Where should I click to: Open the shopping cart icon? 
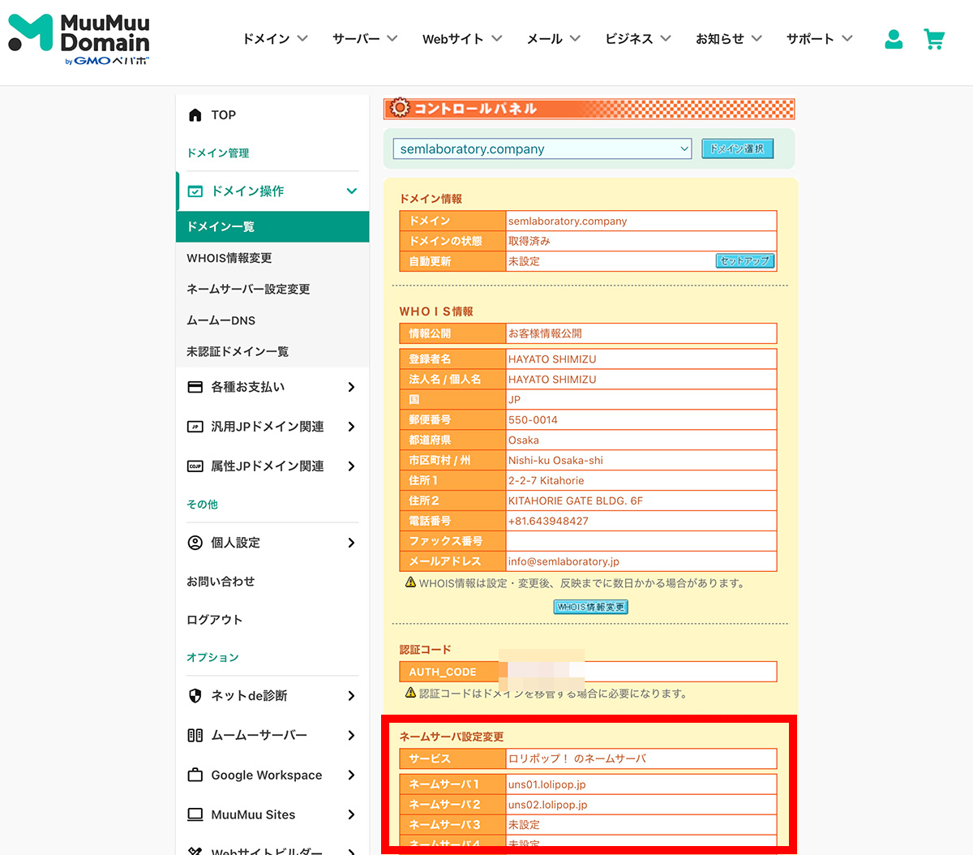(x=934, y=39)
